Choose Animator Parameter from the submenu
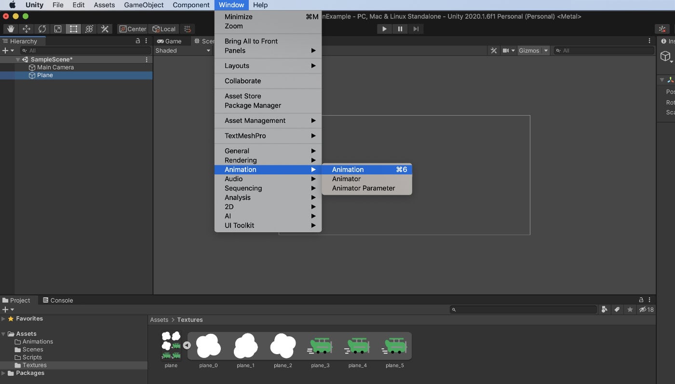Image resolution: width=675 pixels, height=384 pixels. (x=367, y=188)
